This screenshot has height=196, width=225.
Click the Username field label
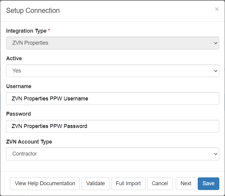pos(19,86)
